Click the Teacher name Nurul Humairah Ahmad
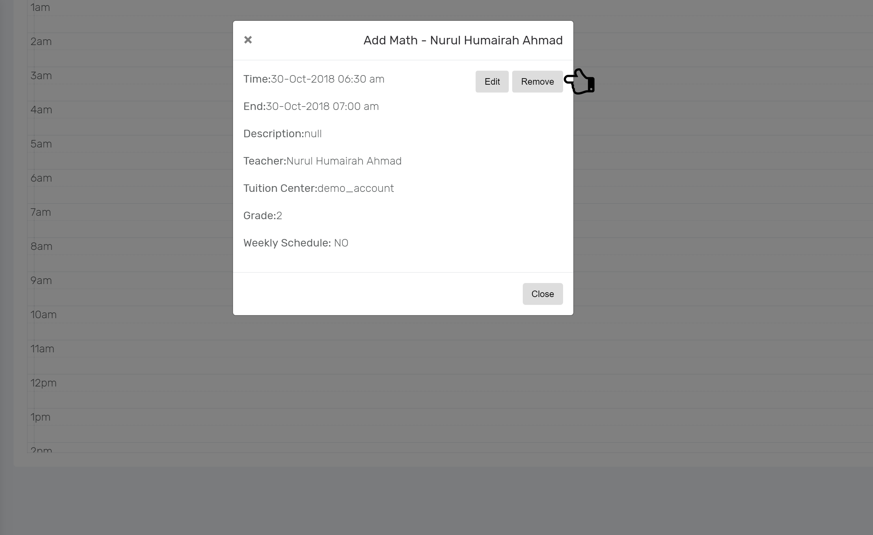Viewport: 873px width, 535px height. click(344, 161)
